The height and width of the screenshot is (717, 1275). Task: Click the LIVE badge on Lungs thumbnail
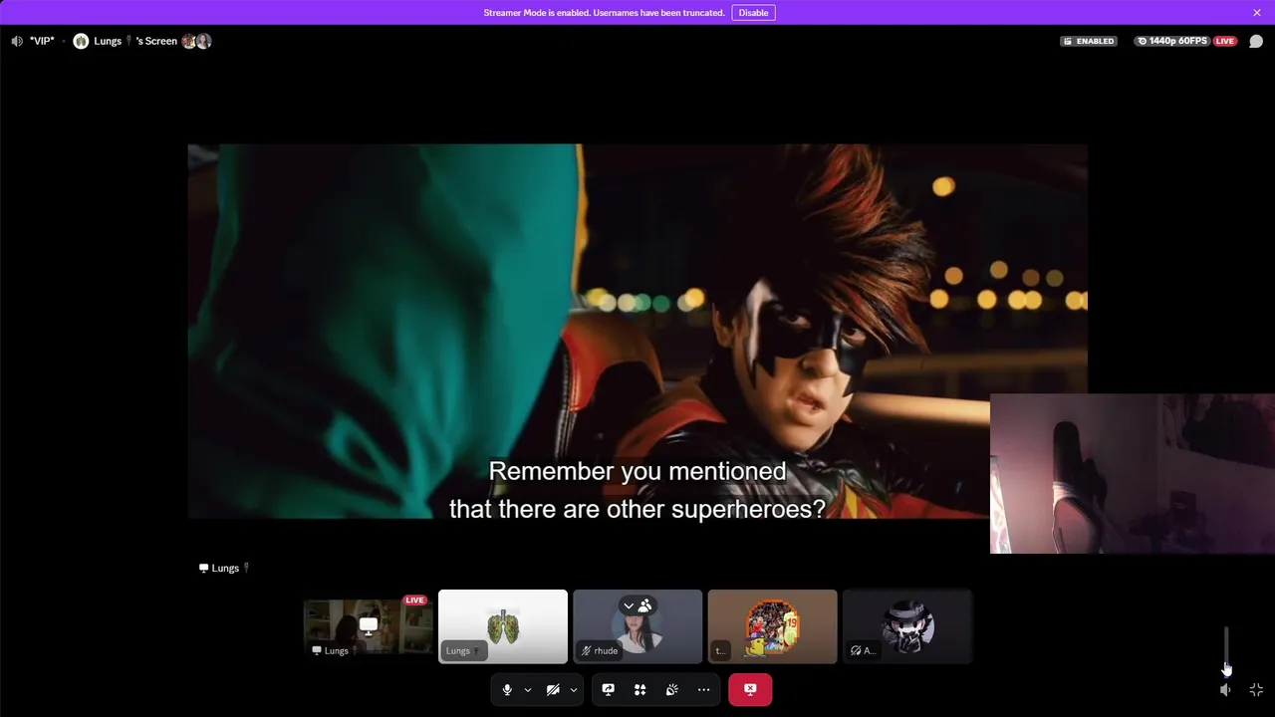pos(415,599)
